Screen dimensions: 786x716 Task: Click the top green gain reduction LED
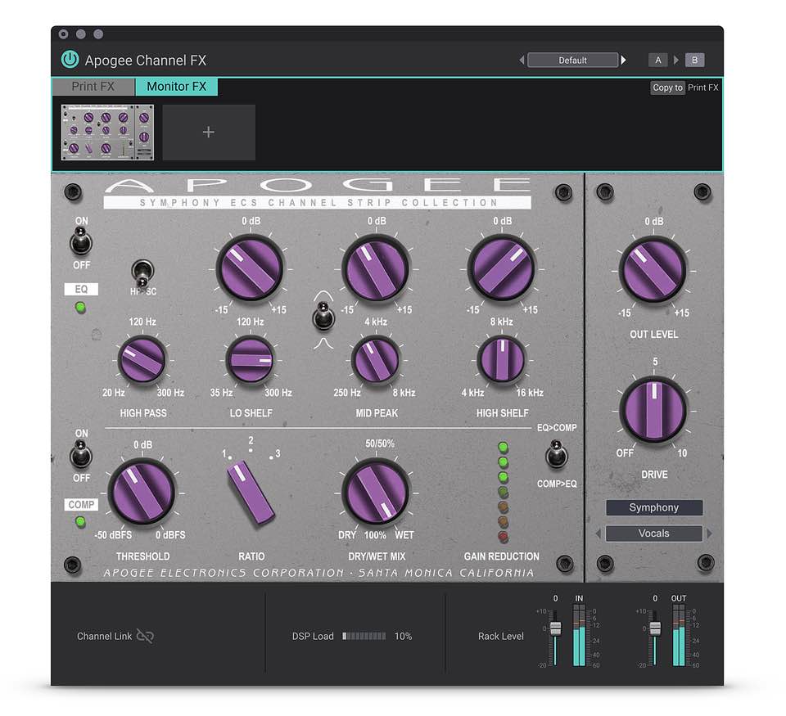click(503, 447)
